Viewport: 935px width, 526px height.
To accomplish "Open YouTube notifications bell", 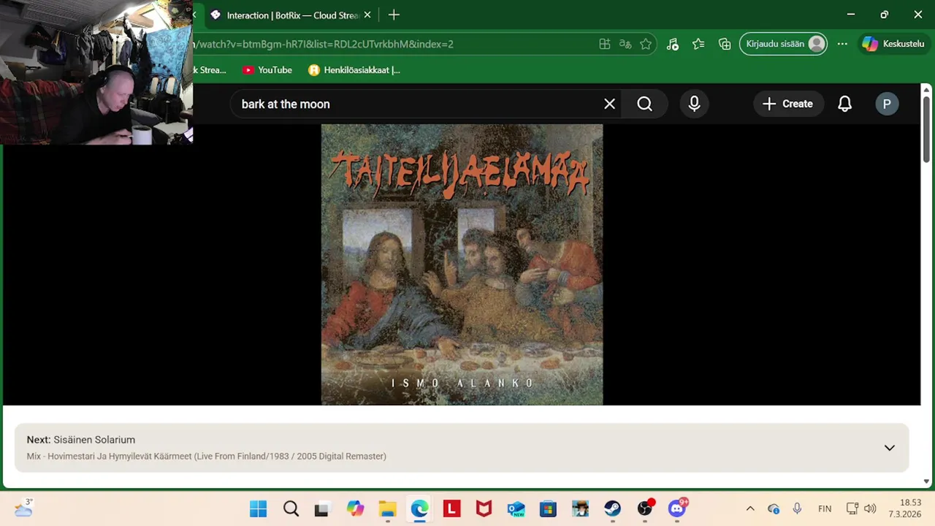I will tap(844, 104).
